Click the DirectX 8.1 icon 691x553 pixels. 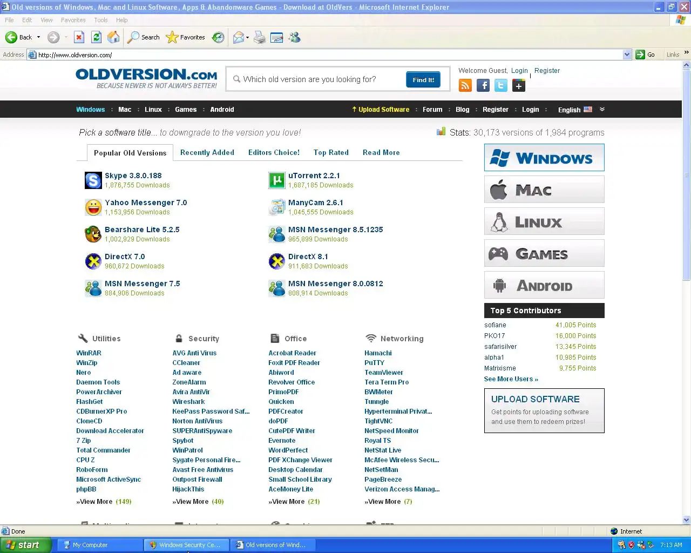[x=277, y=261]
